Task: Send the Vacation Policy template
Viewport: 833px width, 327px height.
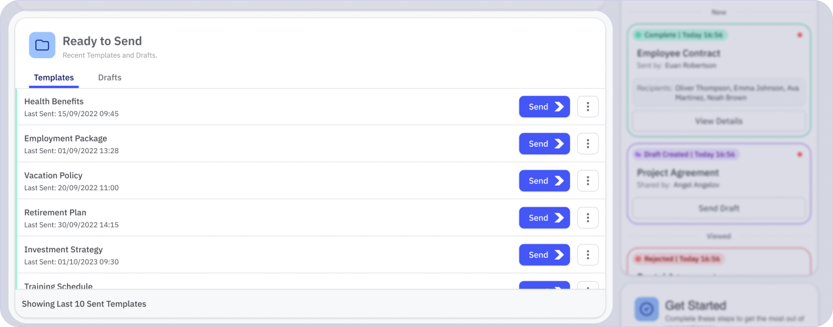Action: click(x=544, y=181)
